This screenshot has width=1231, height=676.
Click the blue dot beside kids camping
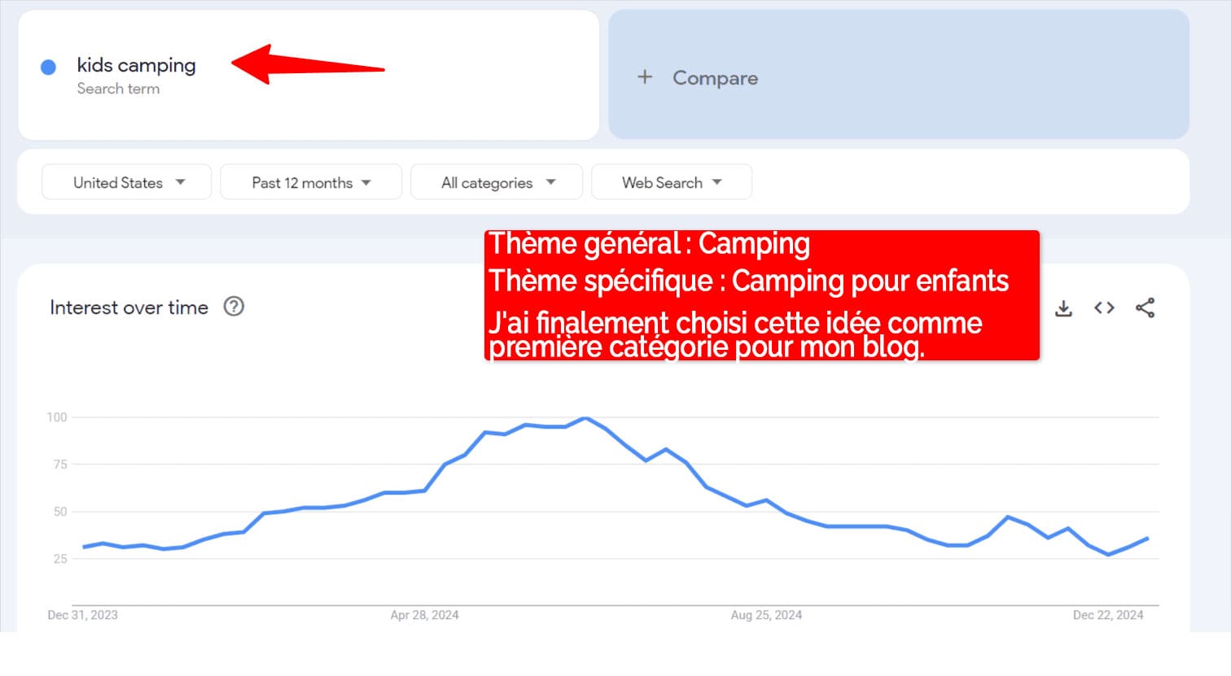click(x=48, y=68)
